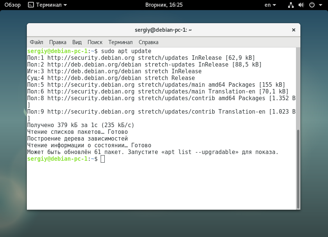Click the Сущ:4 stretch Release line
The image size is (328, 237).
point(111,78)
